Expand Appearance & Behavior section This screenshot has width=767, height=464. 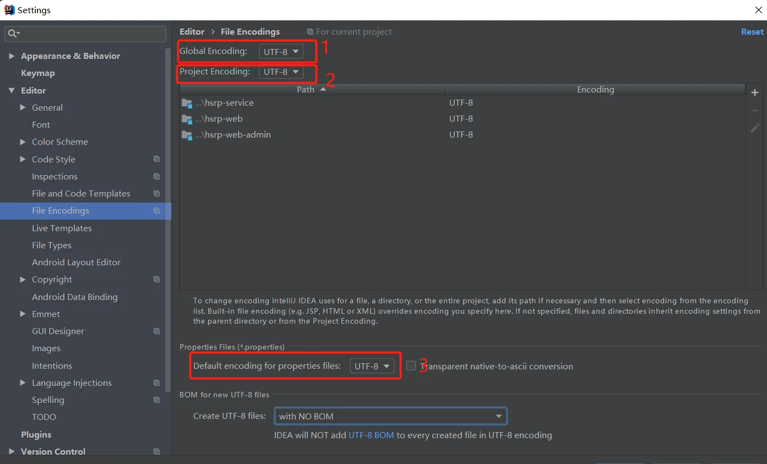click(12, 56)
